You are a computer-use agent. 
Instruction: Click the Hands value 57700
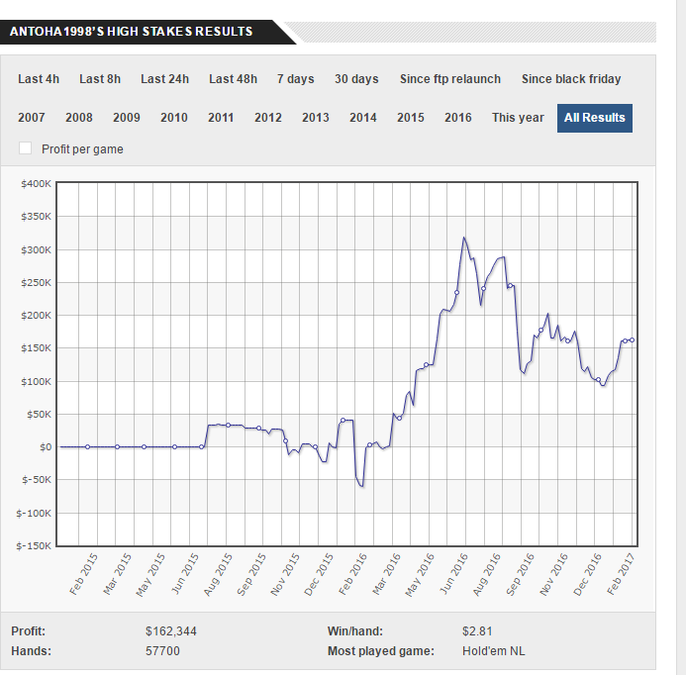pyautogui.click(x=162, y=651)
